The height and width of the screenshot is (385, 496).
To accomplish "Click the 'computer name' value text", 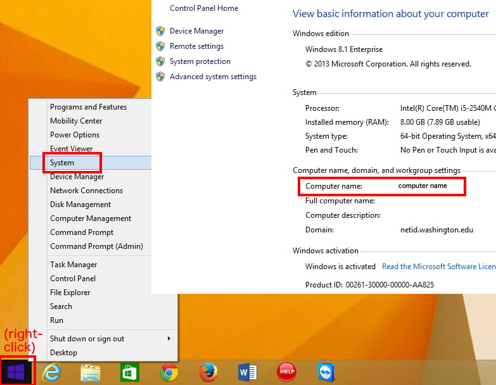I will pyautogui.click(x=423, y=186).
